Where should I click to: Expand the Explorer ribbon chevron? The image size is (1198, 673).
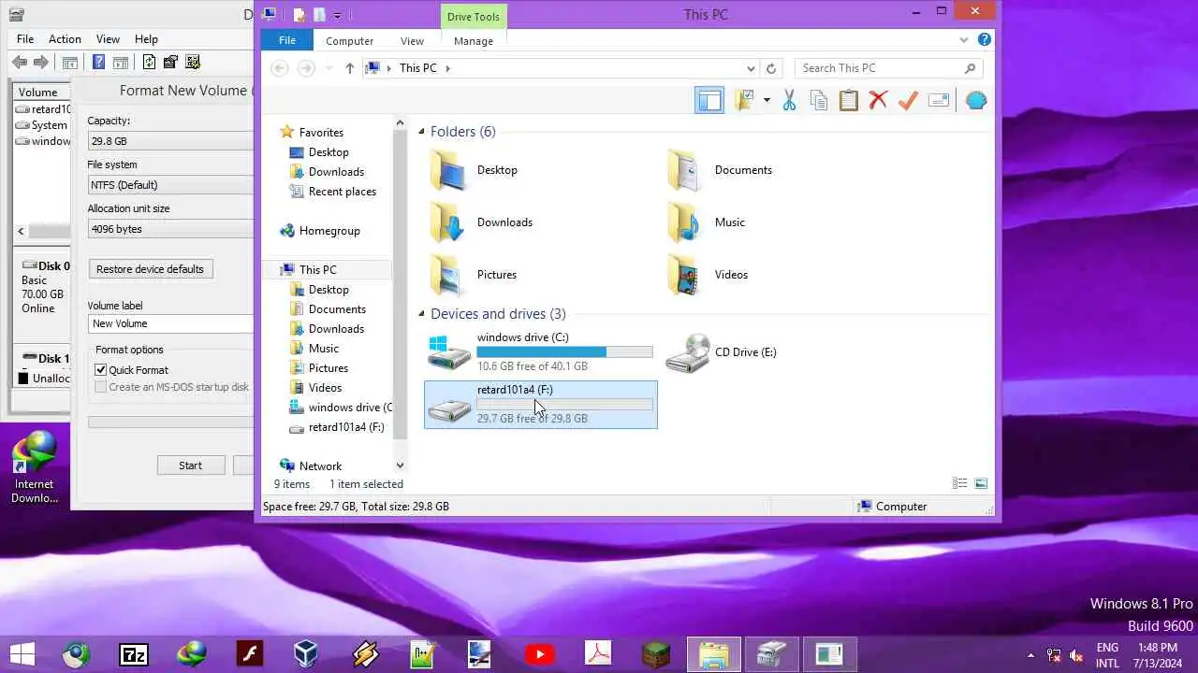[x=964, y=40]
